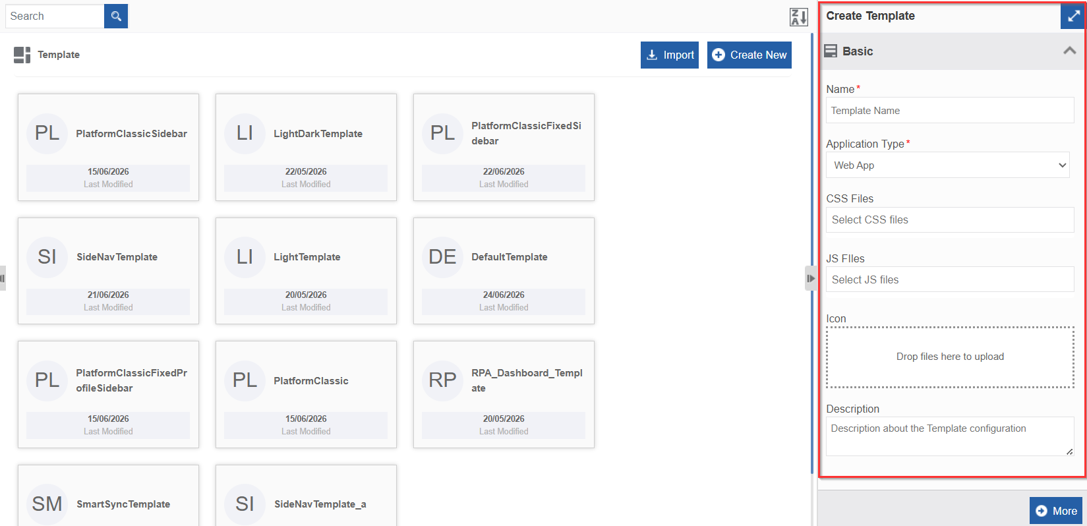Click the LI avatar of LightDarkTemplate

[245, 133]
